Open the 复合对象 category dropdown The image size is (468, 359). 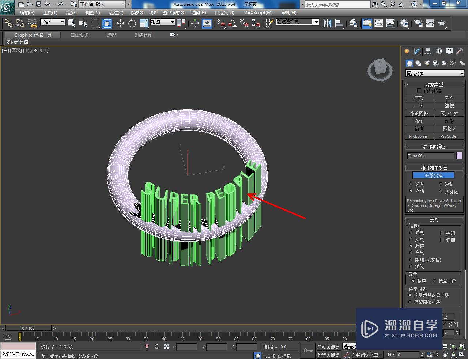coord(435,73)
